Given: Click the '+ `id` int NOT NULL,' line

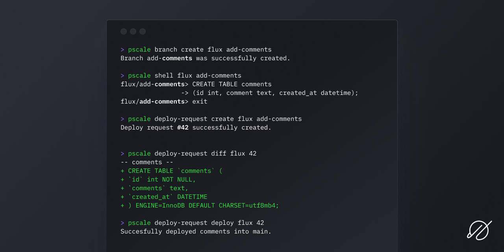Looking at the screenshot, I should click(158, 180).
